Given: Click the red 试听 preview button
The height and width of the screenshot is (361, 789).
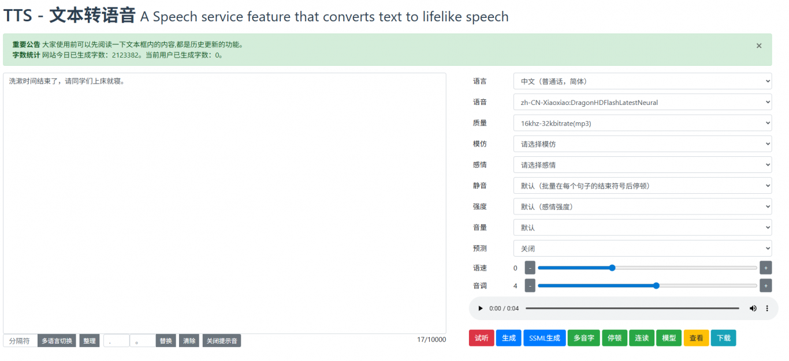Looking at the screenshot, I should point(481,338).
